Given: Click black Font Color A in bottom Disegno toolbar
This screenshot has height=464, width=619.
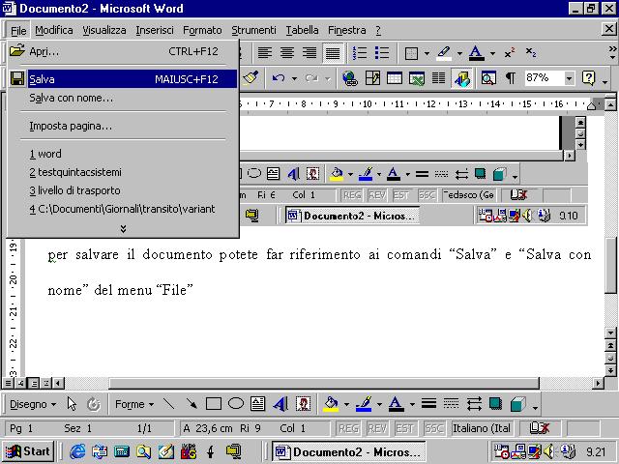Looking at the screenshot, I should (397, 404).
